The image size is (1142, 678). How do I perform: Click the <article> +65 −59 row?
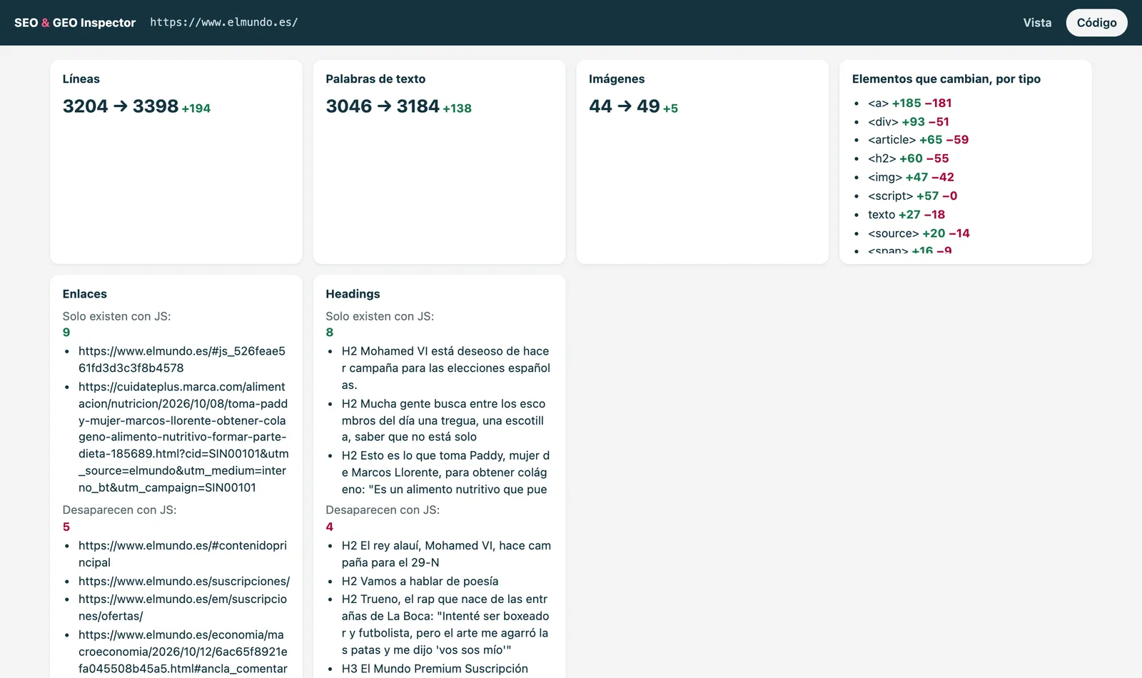[919, 140]
